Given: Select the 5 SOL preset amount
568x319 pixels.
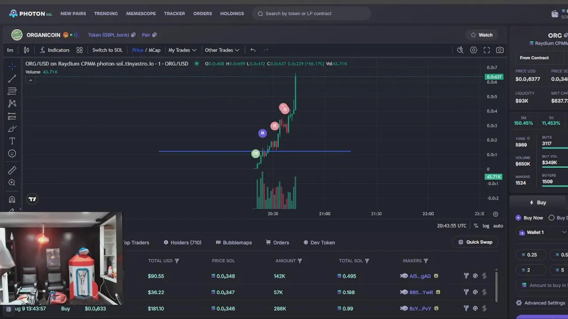Looking at the screenshot, I should coord(560,270).
